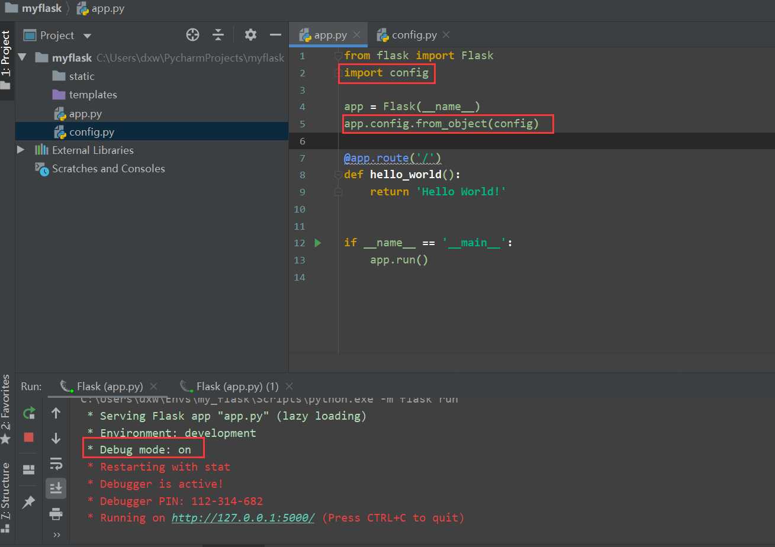Click the green run gutter arrow
The width and height of the screenshot is (775, 547).
[318, 243]
